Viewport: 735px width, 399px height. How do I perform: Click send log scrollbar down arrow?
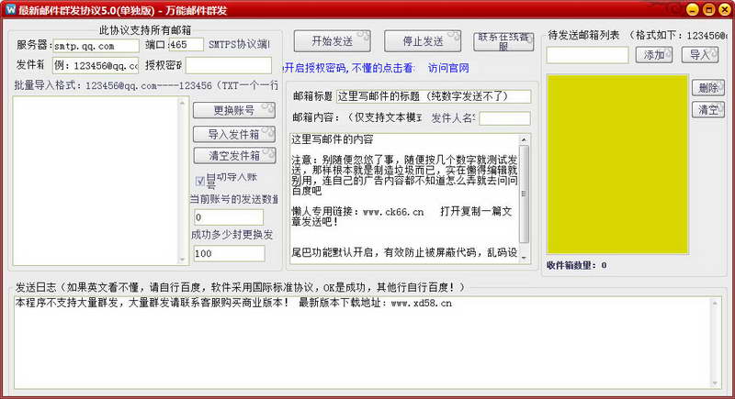(x=715, y=382)
